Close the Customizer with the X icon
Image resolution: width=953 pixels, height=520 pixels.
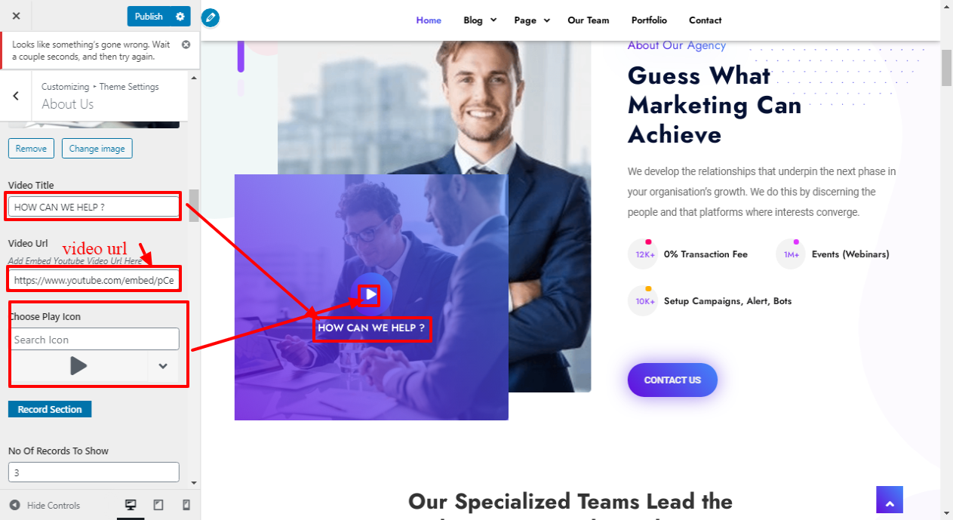pos(17,16)
